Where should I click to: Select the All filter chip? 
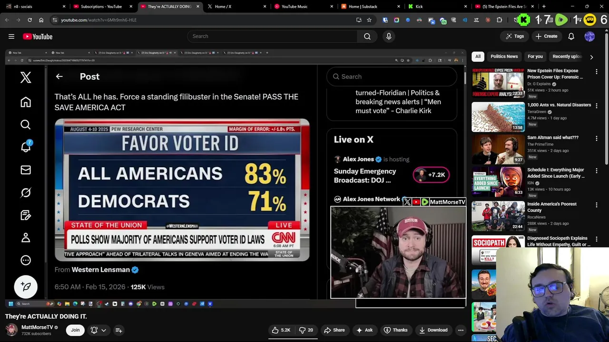(478, 57)
